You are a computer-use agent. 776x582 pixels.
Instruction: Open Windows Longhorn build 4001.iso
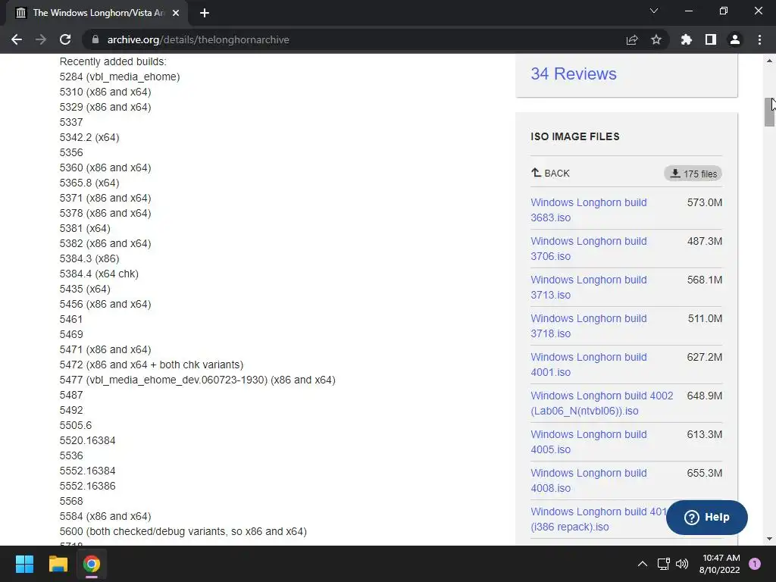[x=588, y=365]
